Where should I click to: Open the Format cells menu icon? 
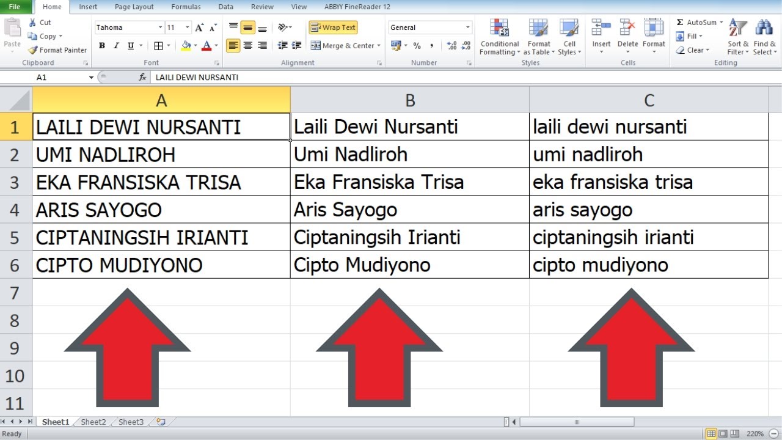coord(654,28)
